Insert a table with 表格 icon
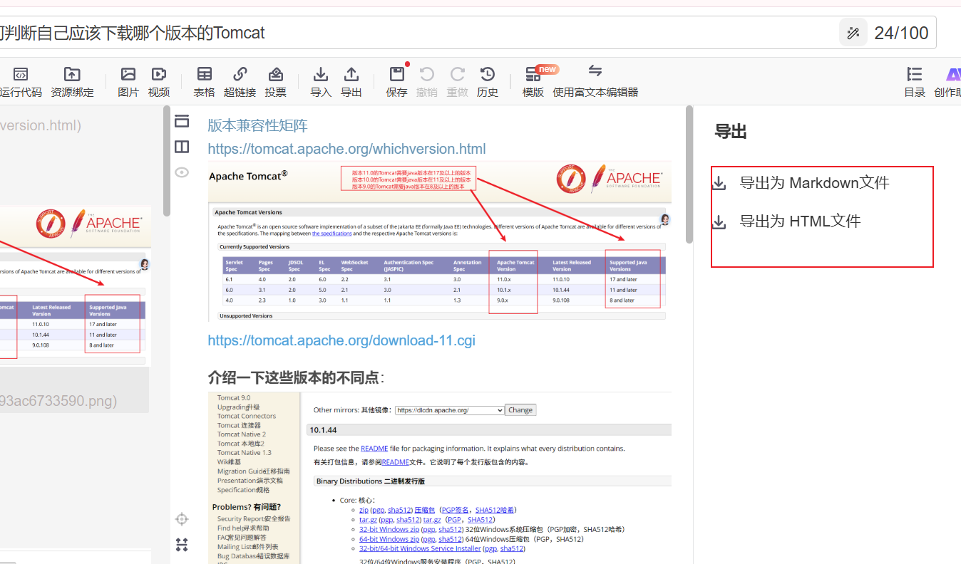The width and height of the screenshot is (961, 564). point(205,74)
